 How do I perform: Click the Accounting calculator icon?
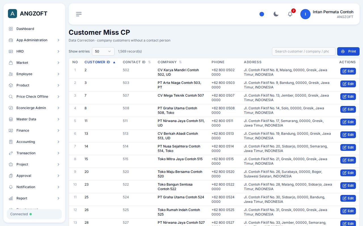click(x=11, y=142)
